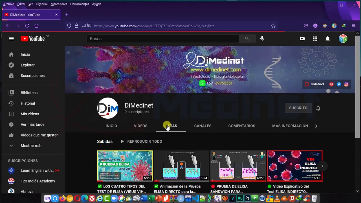Viewport: 361px width, 203px height.
Task: Launch Adobe Audition from the taskbar
Action: 240,198
